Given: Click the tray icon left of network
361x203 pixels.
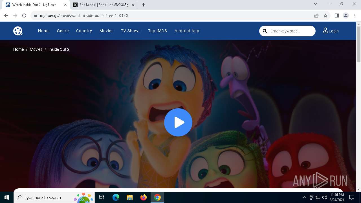Looking at the screenshot, I should click(311, 197).
